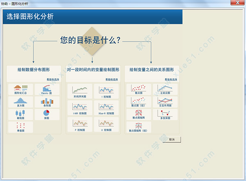Click the 选择图形化分析 banner title
Screen dimensions: 246x181
[30, 16]
